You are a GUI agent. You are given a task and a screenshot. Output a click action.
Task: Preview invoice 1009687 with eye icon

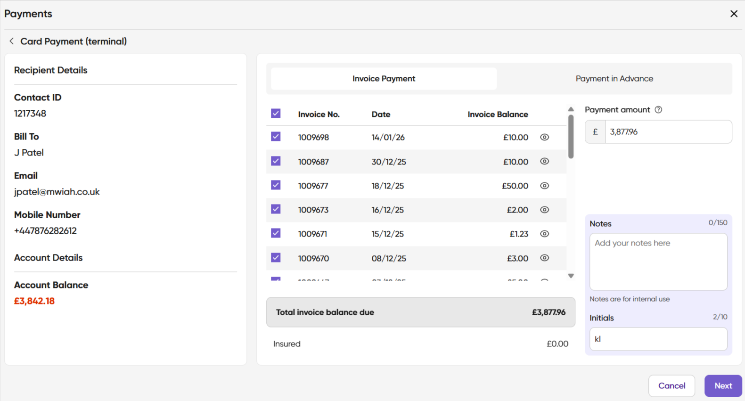[x=544, y=161]
